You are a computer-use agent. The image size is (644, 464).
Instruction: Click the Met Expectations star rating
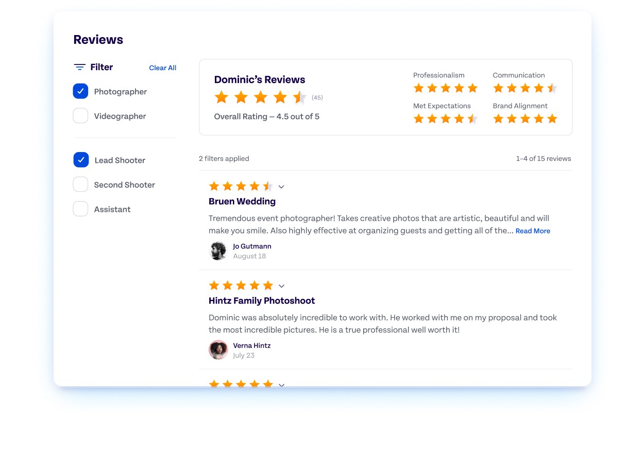(446, 119)
